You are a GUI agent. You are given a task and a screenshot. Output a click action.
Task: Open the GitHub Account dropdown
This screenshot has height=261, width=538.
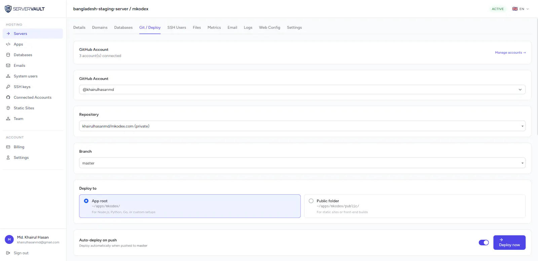(x=302, y=89)
